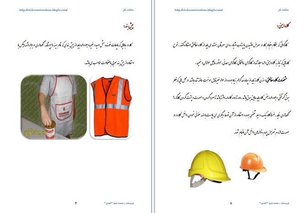Open the civil-constructions.blogfa.com link on page 8
This screenshot has width=306, height=213.
(x=198, y=10)
